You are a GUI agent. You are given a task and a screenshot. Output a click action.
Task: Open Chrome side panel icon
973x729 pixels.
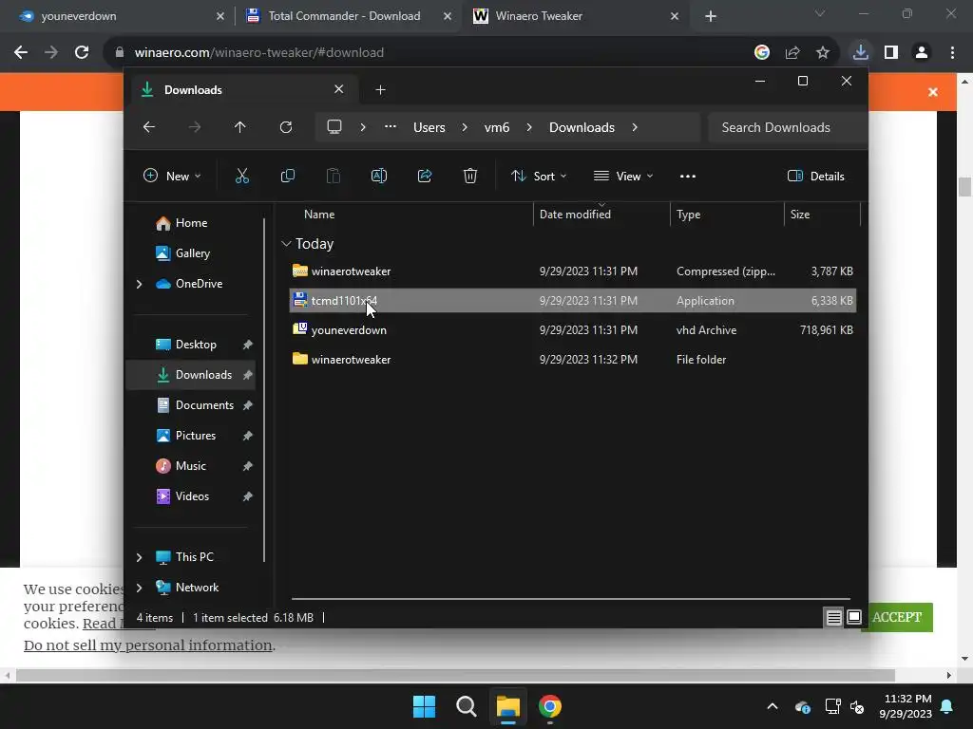pyautogui.click(x=891, y=53)
